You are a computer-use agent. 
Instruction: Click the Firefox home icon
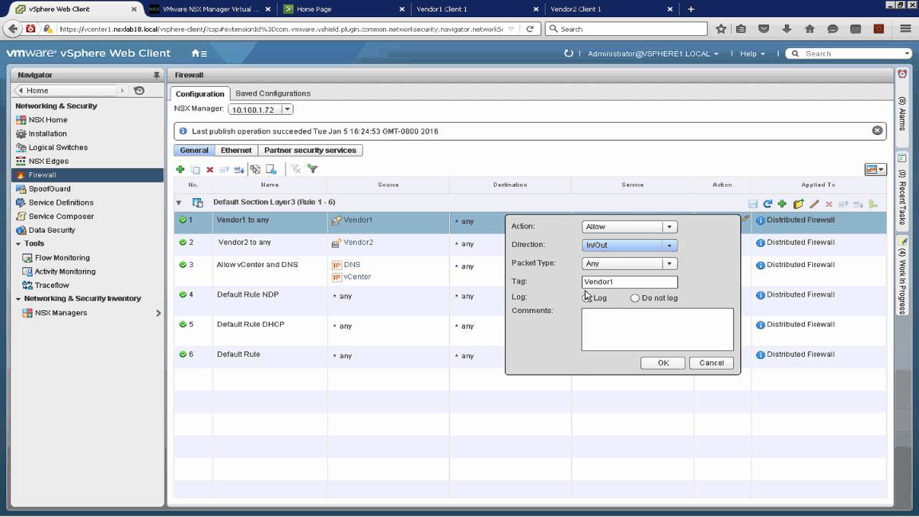810,29
